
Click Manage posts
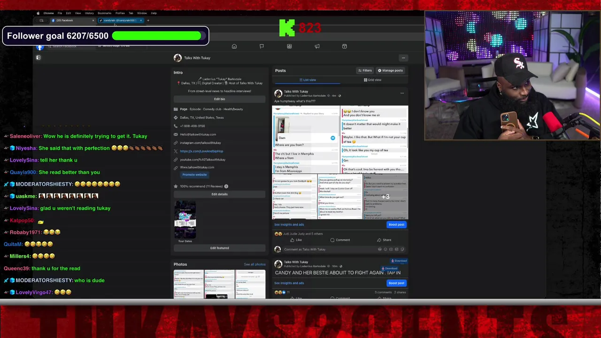click(x=390, y=70)
